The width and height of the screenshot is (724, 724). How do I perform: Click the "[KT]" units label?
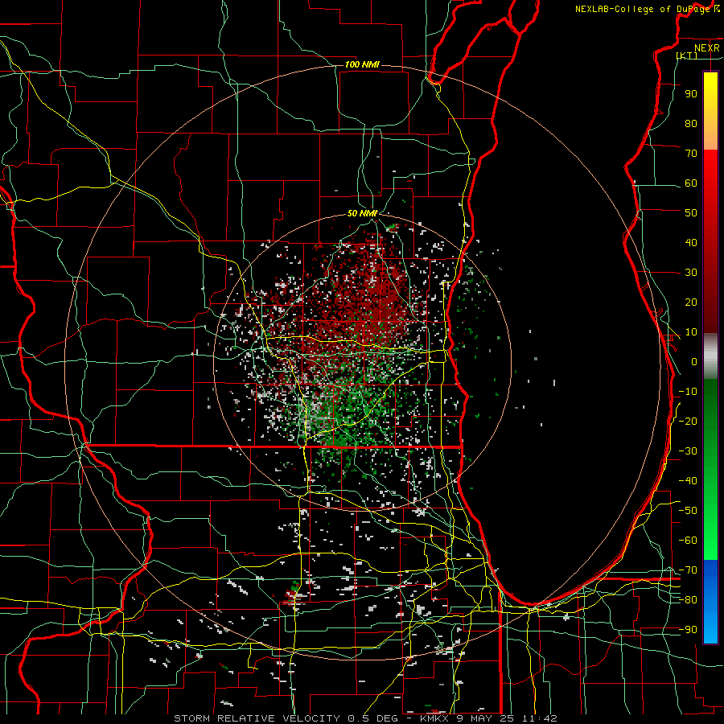coord(687,56)
